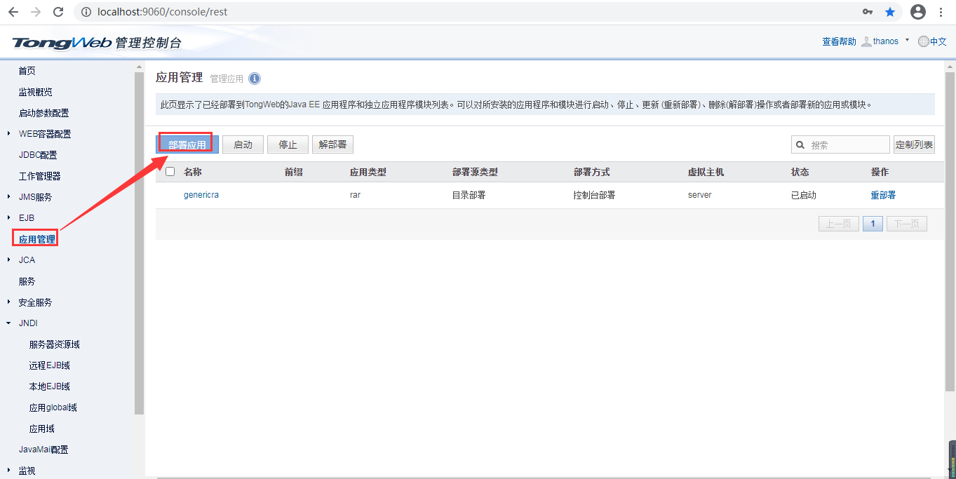Toggle the select-all checkbox in table header
Screen dimensions: 956x479
(x=170, y=172)
